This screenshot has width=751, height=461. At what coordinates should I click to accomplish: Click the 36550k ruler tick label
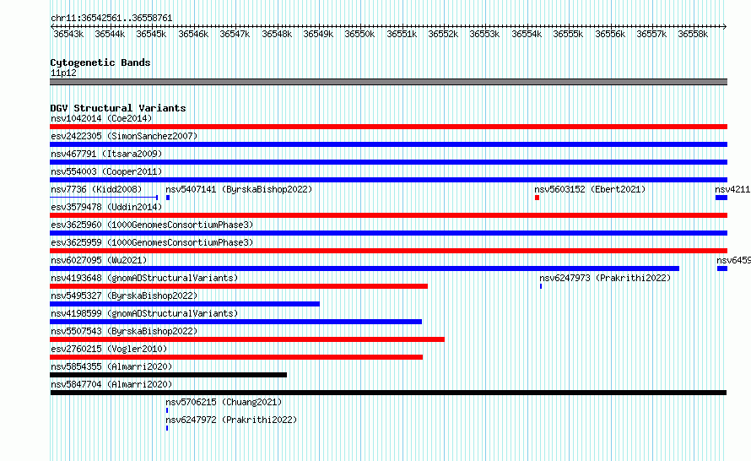[x=359, y=34]
